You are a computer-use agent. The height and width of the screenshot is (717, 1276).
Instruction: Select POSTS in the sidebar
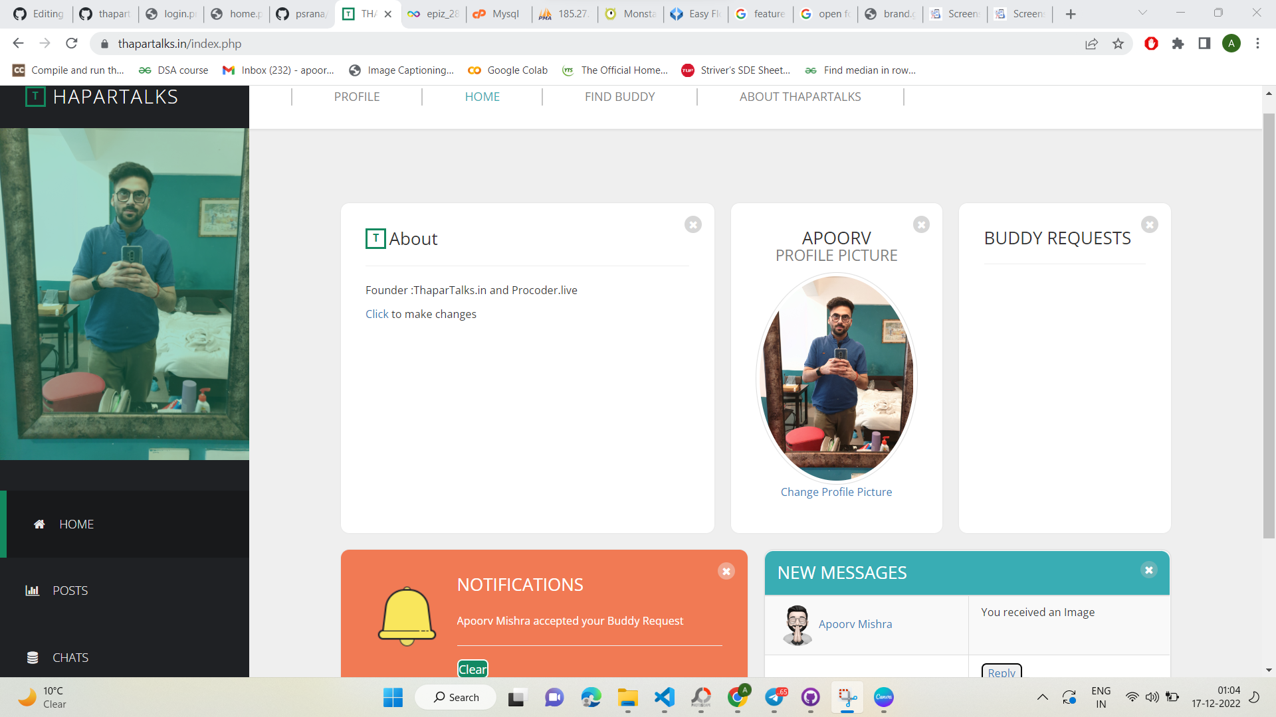pos(70,591)
